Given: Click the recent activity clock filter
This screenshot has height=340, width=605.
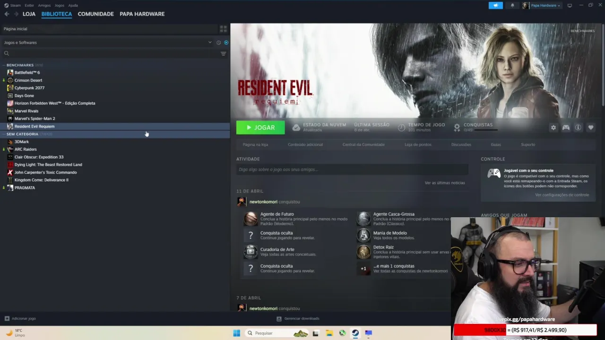Looking at the screenshot, I should coord(218,42).
